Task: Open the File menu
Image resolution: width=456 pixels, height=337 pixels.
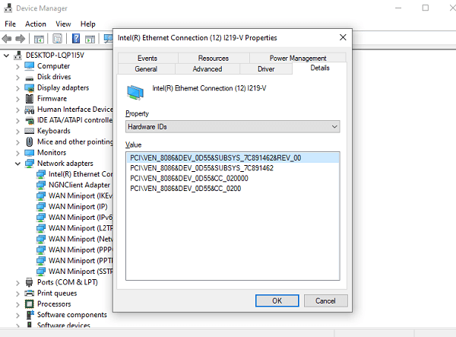Action: pyautogui.click(x=10, y=24)
